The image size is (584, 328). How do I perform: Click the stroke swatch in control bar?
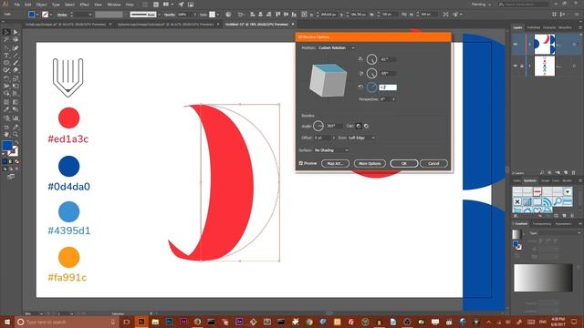(45, 15)
